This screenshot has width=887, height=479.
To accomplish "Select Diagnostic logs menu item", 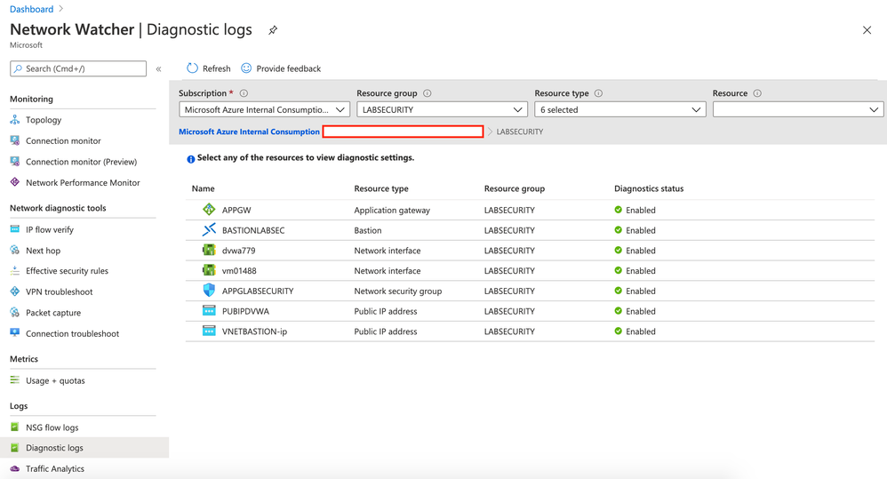I will [x=84, y=447].
